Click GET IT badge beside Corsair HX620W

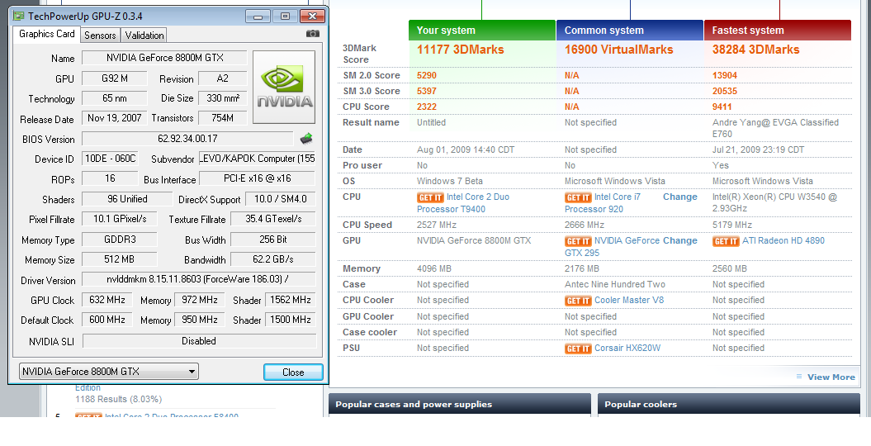[x=578, y=349]
